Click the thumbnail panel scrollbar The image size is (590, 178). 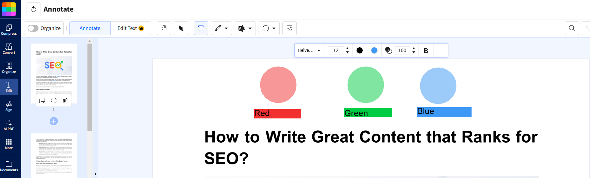[x=90, y=87]
